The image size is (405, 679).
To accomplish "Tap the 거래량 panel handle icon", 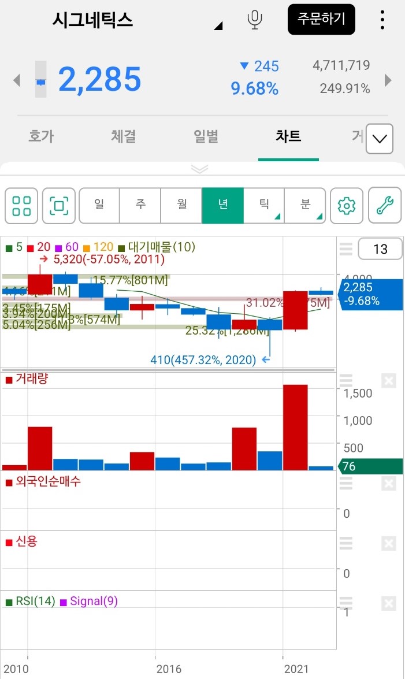I will [x=345, y=380].
